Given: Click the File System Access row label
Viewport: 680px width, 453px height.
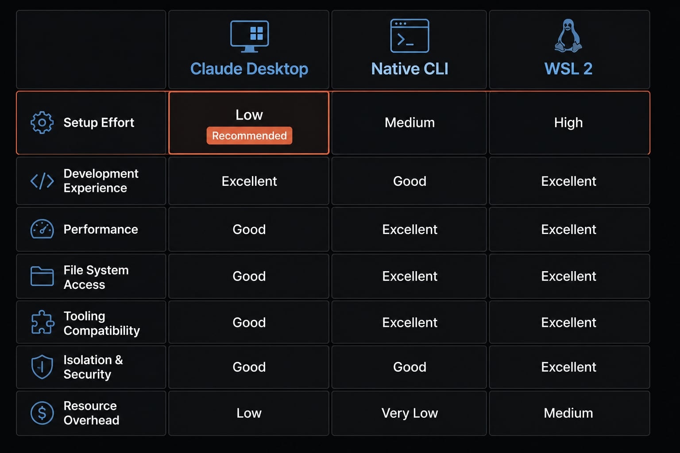Looking at the screenshot, I should click(x=96, y=277).
